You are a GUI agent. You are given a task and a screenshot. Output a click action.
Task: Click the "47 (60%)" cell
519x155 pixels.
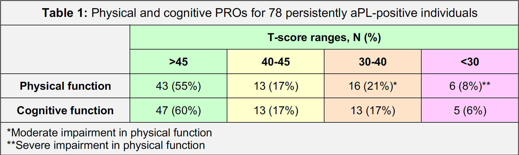click(x=178, y=110)
